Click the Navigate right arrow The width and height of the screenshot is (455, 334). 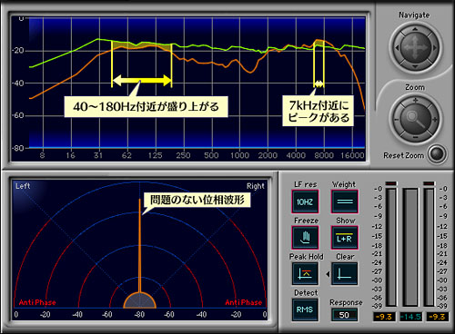[434, 48]
